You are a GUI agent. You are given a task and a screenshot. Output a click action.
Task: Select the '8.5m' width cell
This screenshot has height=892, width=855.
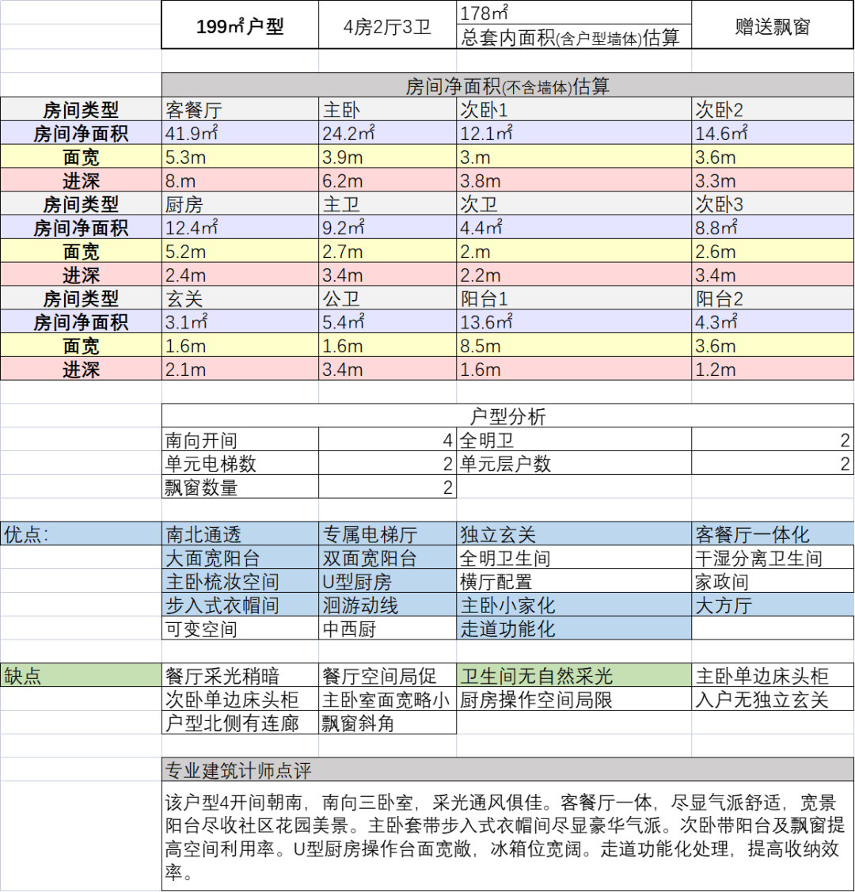574,345
